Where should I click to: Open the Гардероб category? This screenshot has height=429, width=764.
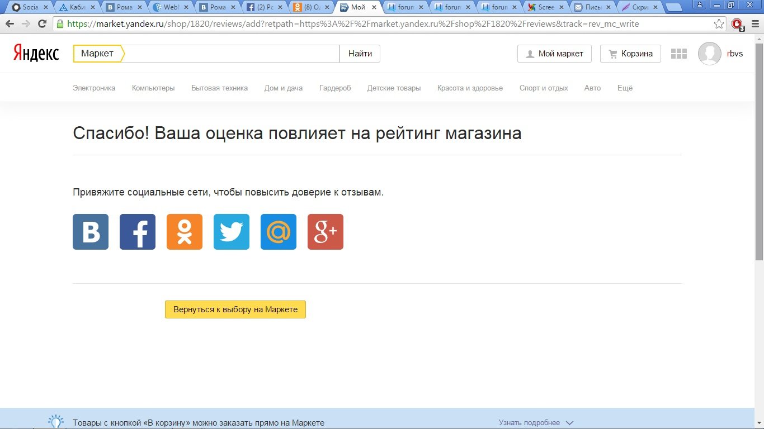tap(335, 88)
